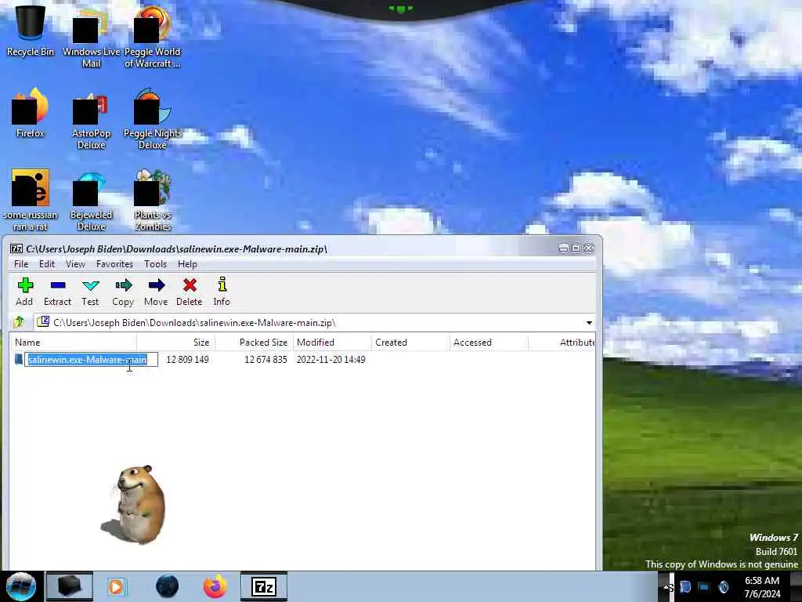Sort by the Size column header
802x602 pixels.
coord(176,343)
